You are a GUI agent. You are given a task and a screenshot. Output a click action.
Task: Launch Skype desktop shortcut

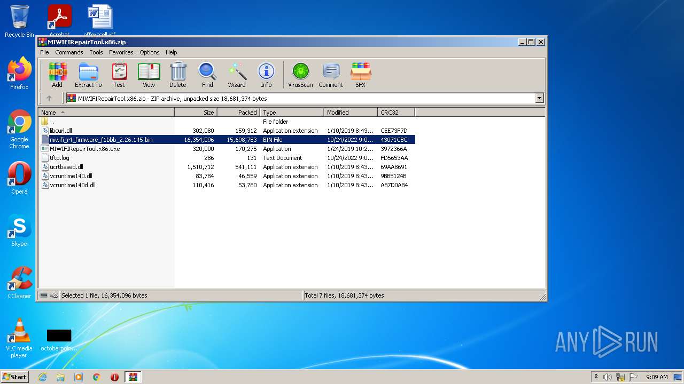coord(19,230)
